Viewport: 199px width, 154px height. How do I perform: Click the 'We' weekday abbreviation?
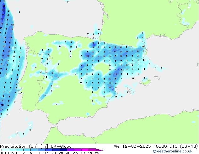tap(117, 146)
